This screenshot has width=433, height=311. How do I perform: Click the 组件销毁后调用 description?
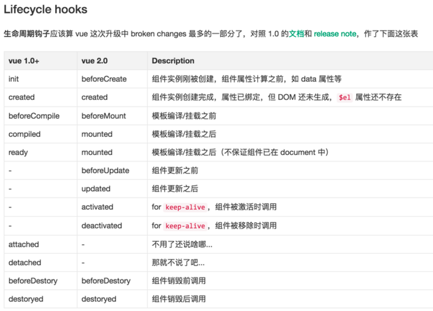(x=179, y=299)
